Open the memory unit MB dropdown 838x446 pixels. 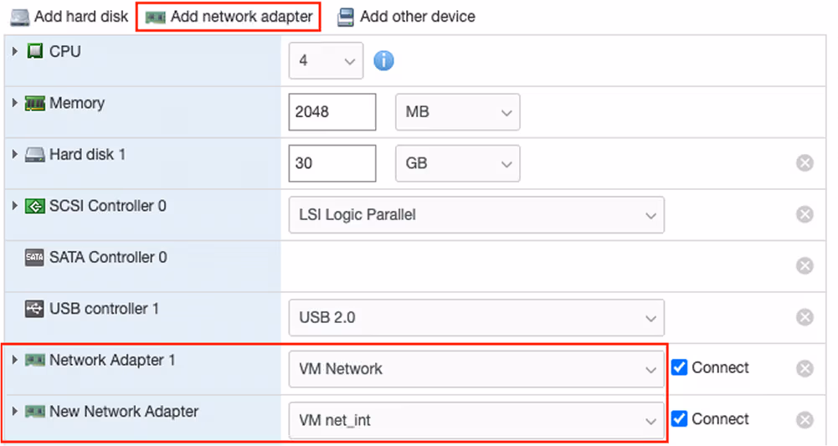pos(457,112)
